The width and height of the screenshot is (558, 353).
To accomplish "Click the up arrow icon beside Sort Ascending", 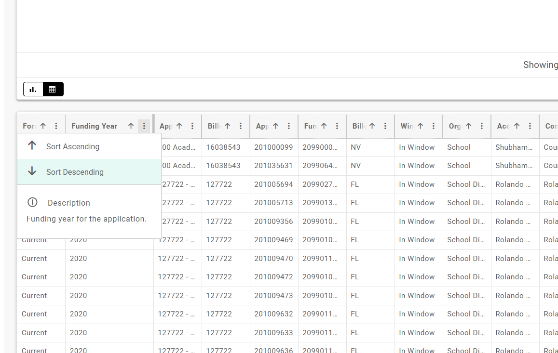I will pos(32,146).
